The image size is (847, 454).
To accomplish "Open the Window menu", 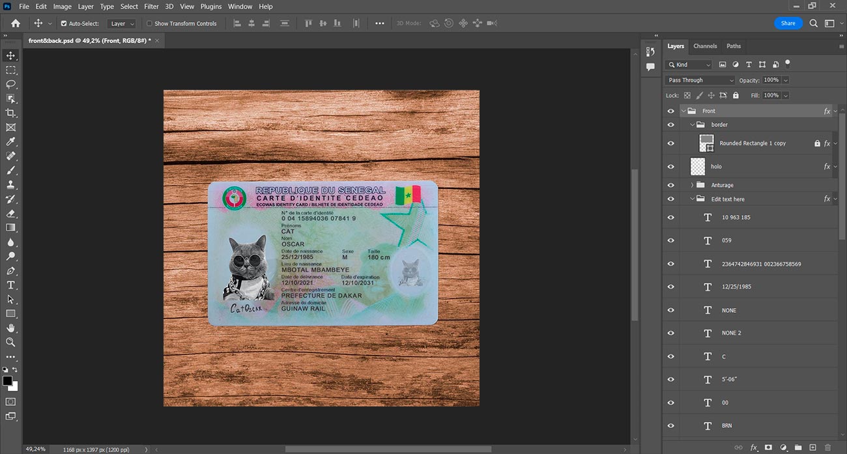I will [x=240, y=7].
